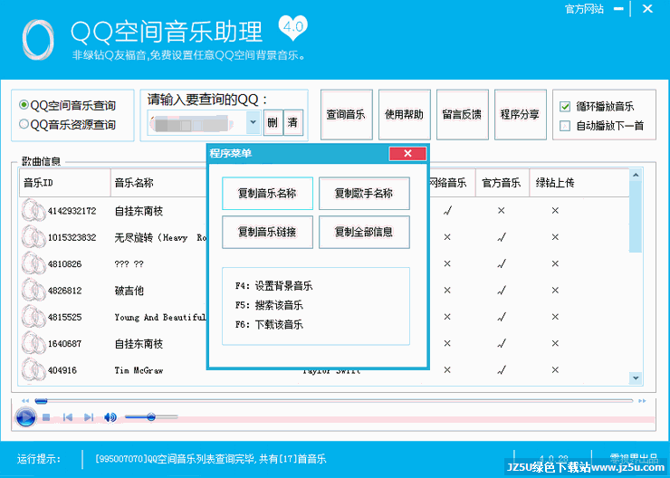
Task: Skip to the previous track
Action: tap(68, 417)
